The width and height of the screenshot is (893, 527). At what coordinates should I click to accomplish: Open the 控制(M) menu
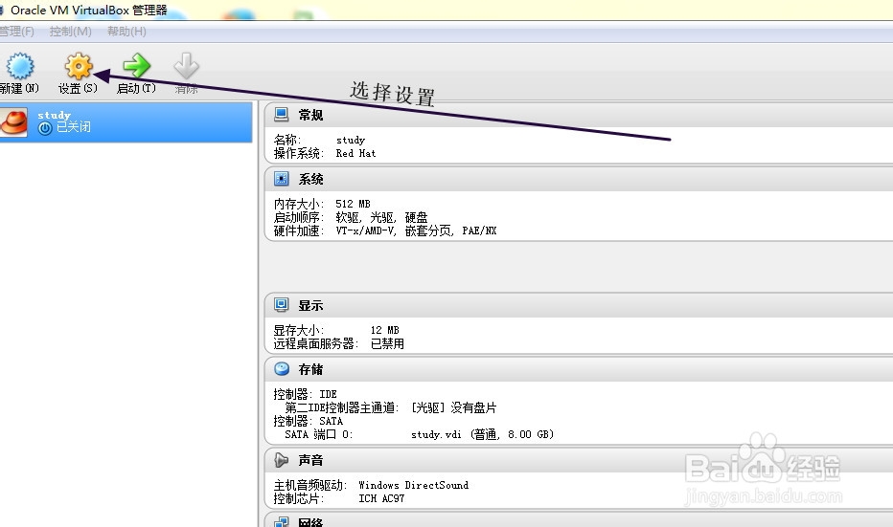tap(70, 32)
